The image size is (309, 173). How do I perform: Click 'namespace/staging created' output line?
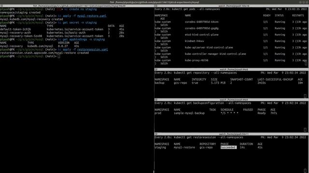[x=20, y=12]
